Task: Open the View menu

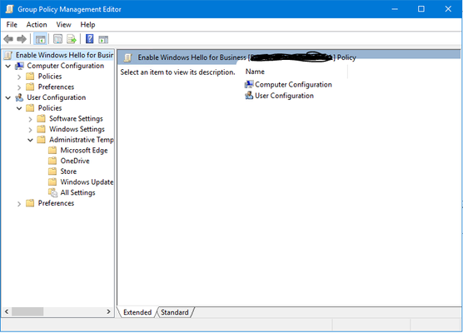Action: [64, 25]
